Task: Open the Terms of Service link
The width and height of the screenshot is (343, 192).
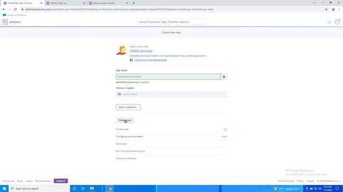Action: pyautogui.click(x=286, y=181)
